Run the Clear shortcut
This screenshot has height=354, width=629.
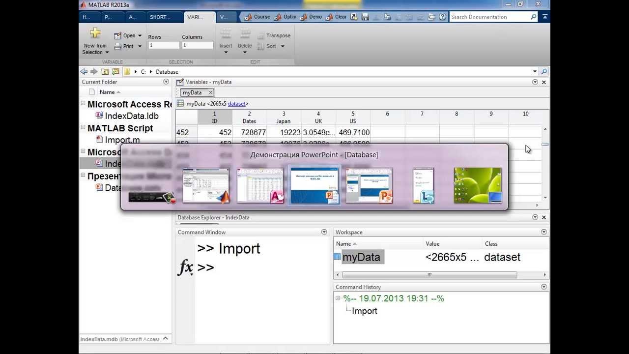[x=336, y=17]
